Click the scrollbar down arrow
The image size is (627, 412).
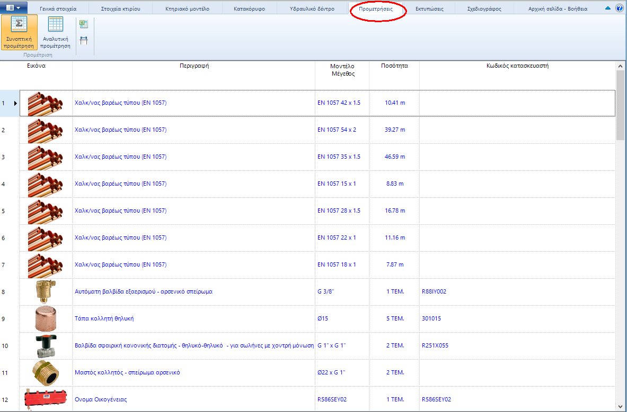tap(621, 406)
